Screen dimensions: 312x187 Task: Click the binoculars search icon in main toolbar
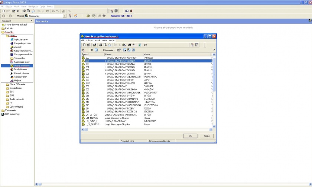tap(53, 11)
